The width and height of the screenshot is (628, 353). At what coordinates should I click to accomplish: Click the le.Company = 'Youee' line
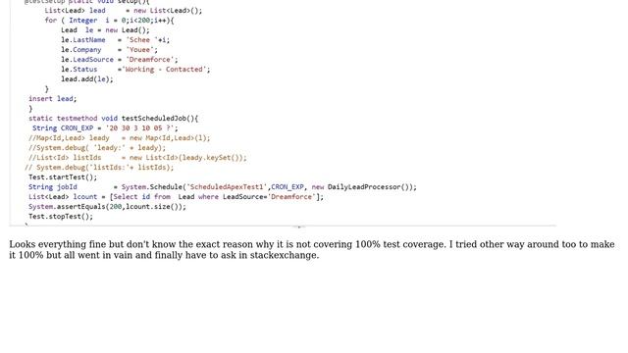pyautogui.click(x=109, y=50)
